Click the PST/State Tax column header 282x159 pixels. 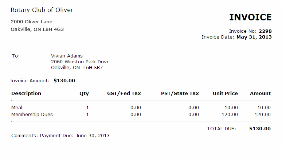point(180,93)
